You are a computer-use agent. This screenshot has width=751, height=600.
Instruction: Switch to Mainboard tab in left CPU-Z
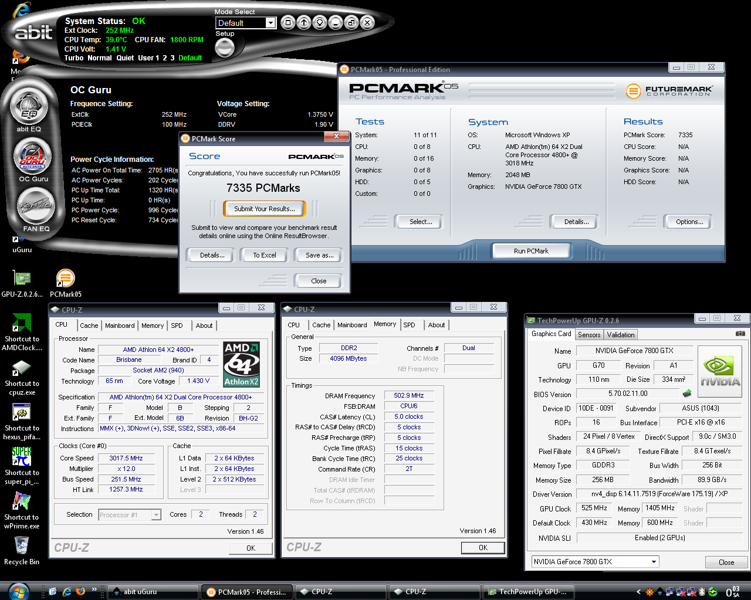[120, 326]
